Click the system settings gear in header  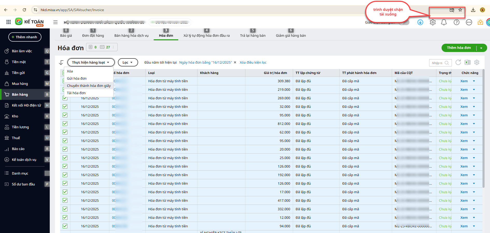point(432,22)
